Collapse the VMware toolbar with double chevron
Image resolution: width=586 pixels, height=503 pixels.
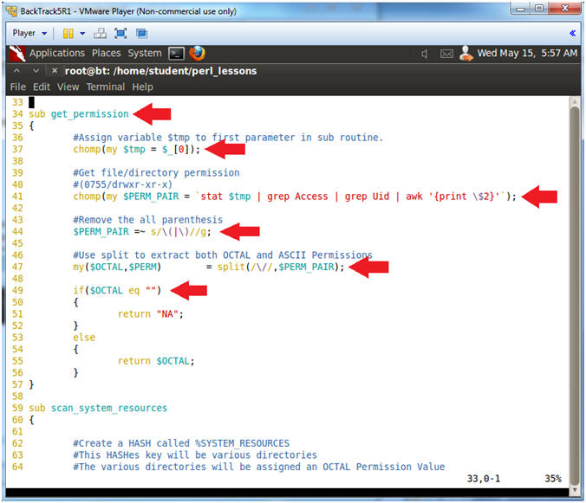click(572, 34)
